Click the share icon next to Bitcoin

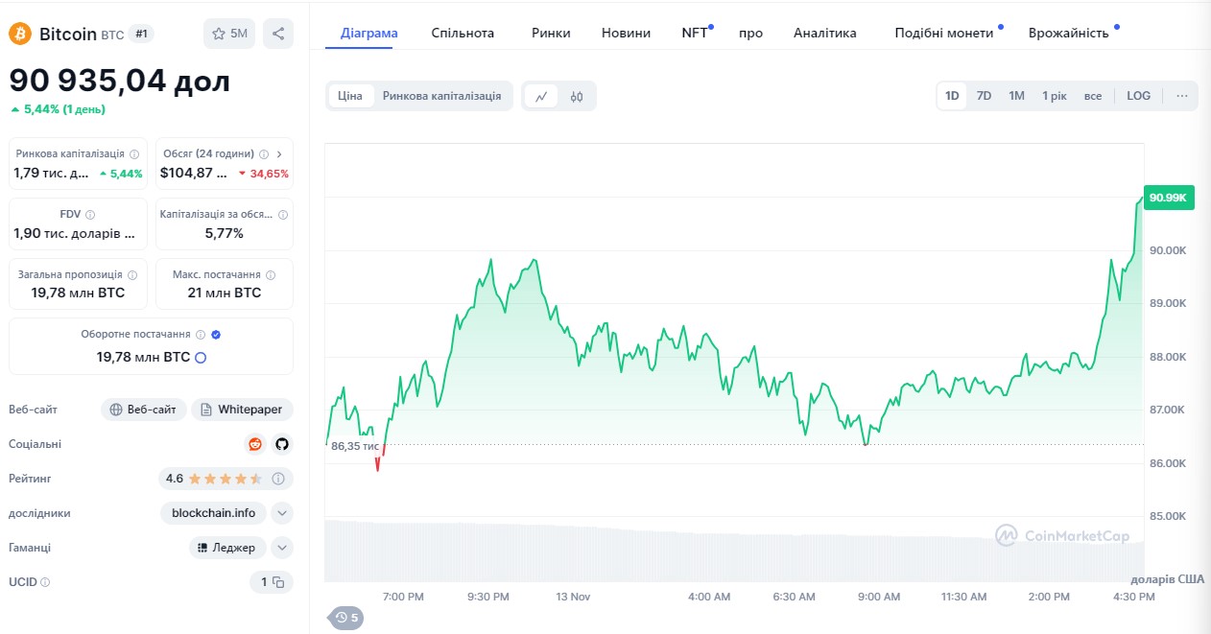coord(278,34)
